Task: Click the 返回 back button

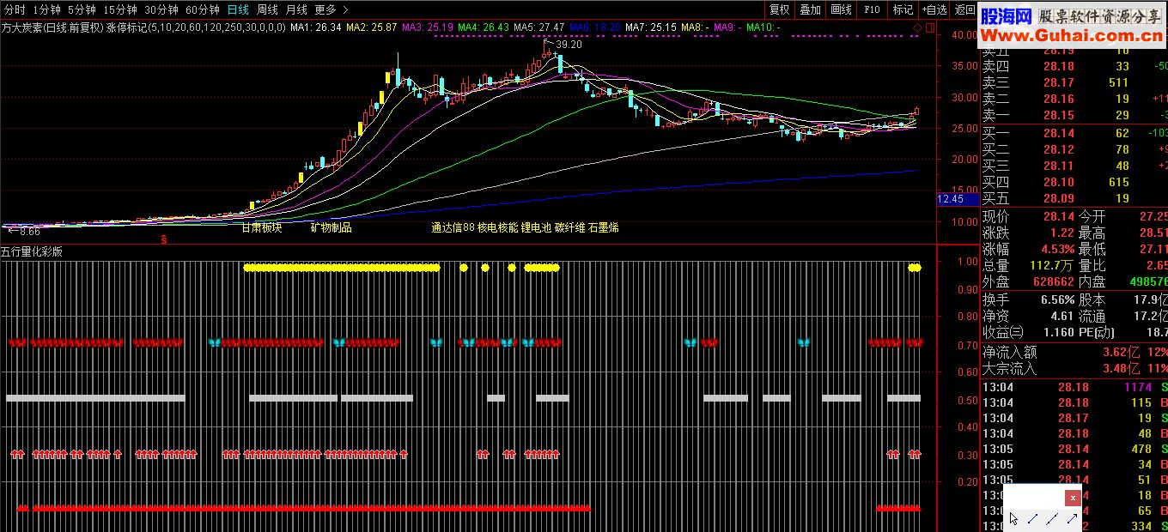Action: 964,9
